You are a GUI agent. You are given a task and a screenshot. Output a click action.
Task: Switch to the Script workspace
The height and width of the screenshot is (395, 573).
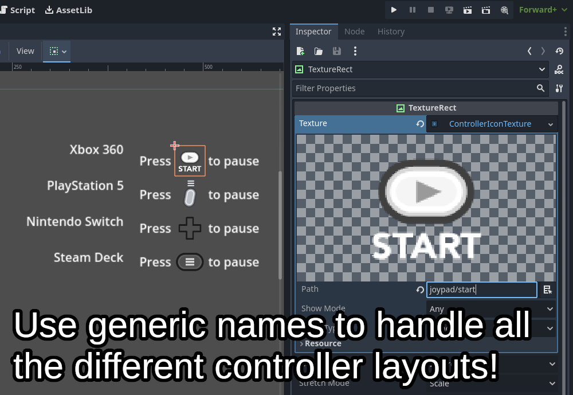(18, 10)
